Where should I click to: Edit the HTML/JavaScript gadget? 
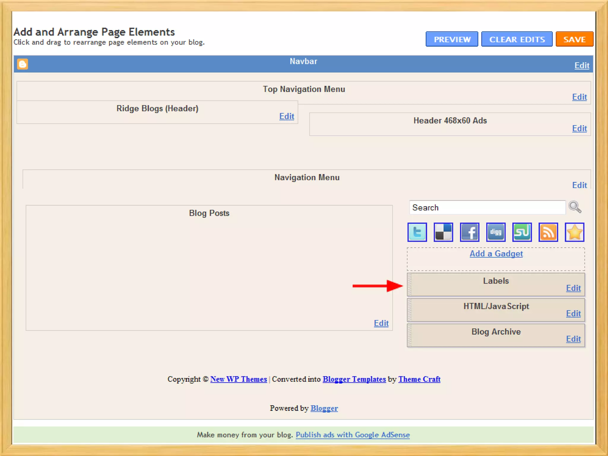pyautogui.click(x=573, y=313)
